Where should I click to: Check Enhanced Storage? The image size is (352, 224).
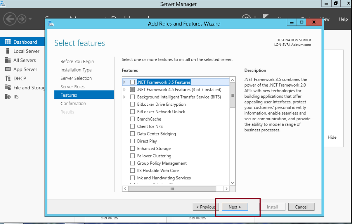132,149
